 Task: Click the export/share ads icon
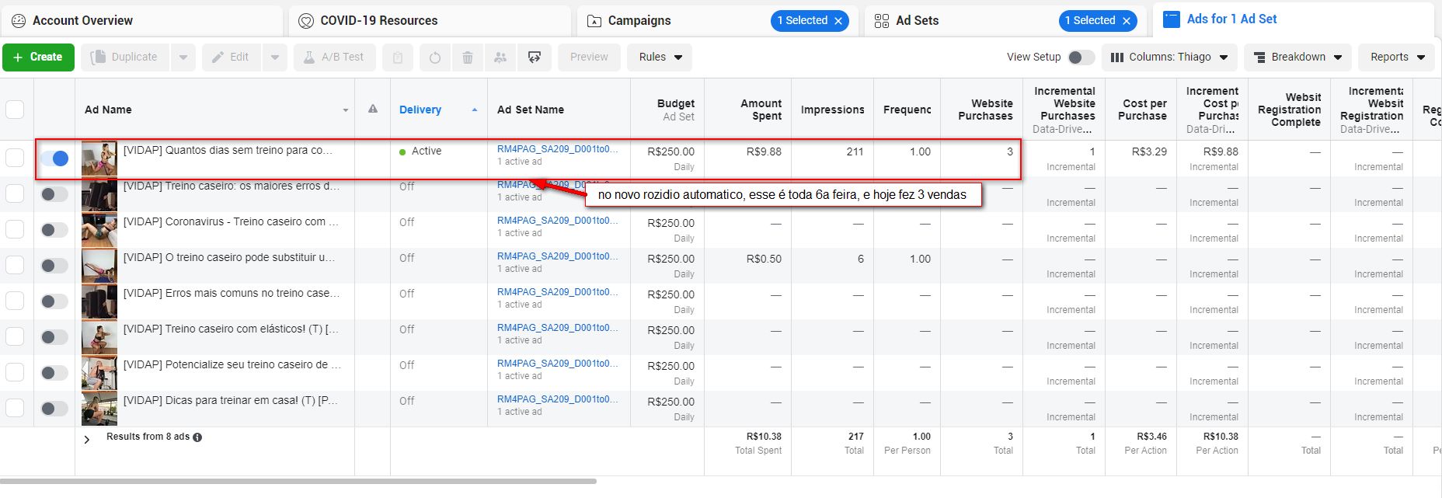click(x=535, y=57)
